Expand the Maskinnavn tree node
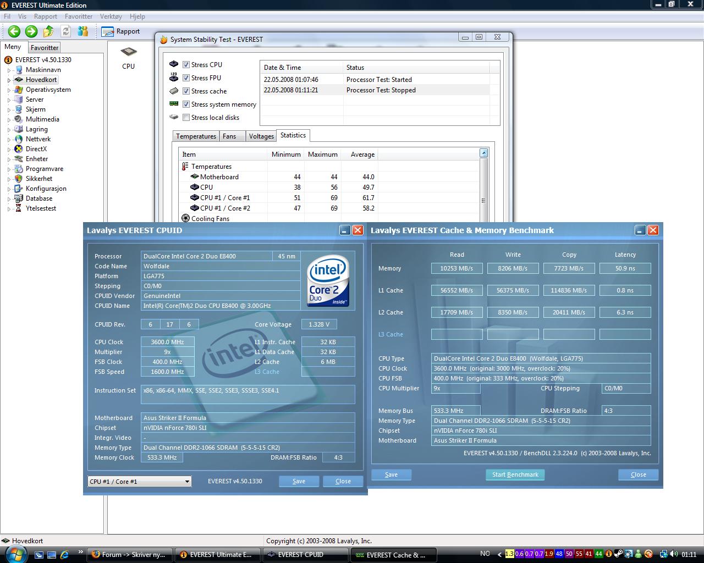This screenshot has width=704, height=563. pos(9,70)
